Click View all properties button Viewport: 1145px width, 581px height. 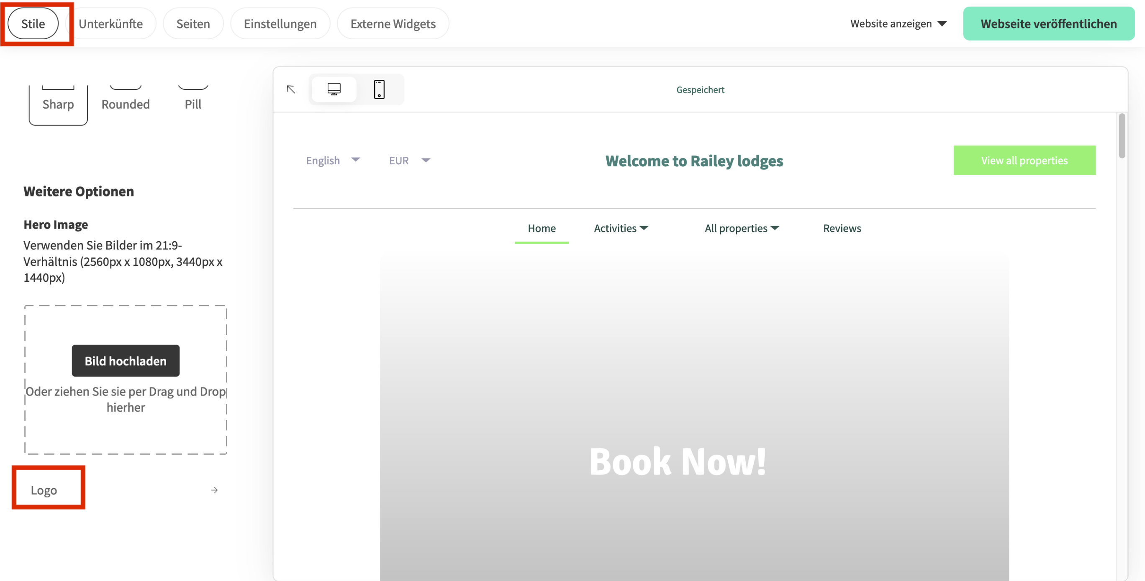(x=1024, y=160)
